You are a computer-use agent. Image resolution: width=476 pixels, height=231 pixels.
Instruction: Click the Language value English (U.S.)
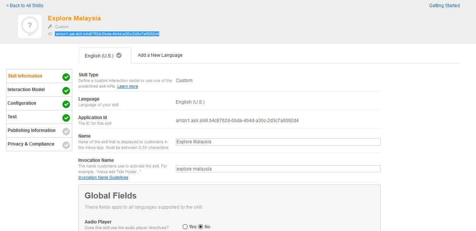click(x=190, y=102)
